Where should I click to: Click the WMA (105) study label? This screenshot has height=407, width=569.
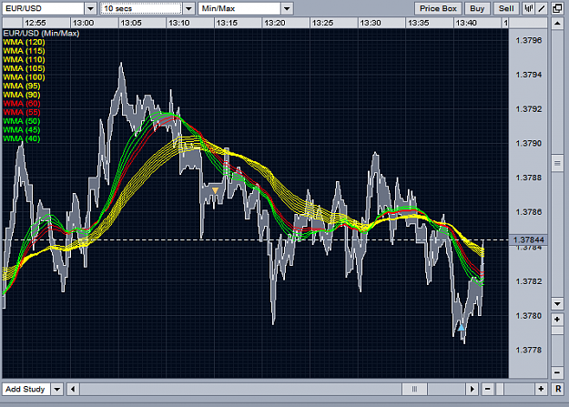[24, 68]
